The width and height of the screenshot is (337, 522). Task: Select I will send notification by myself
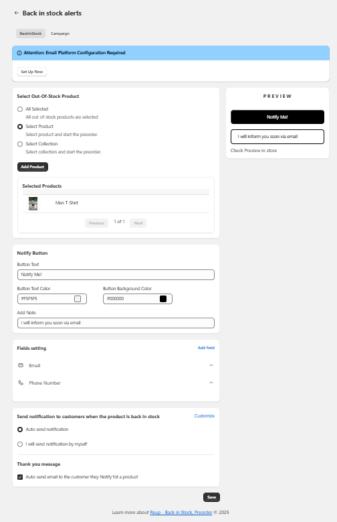click(x=20, y=444)
